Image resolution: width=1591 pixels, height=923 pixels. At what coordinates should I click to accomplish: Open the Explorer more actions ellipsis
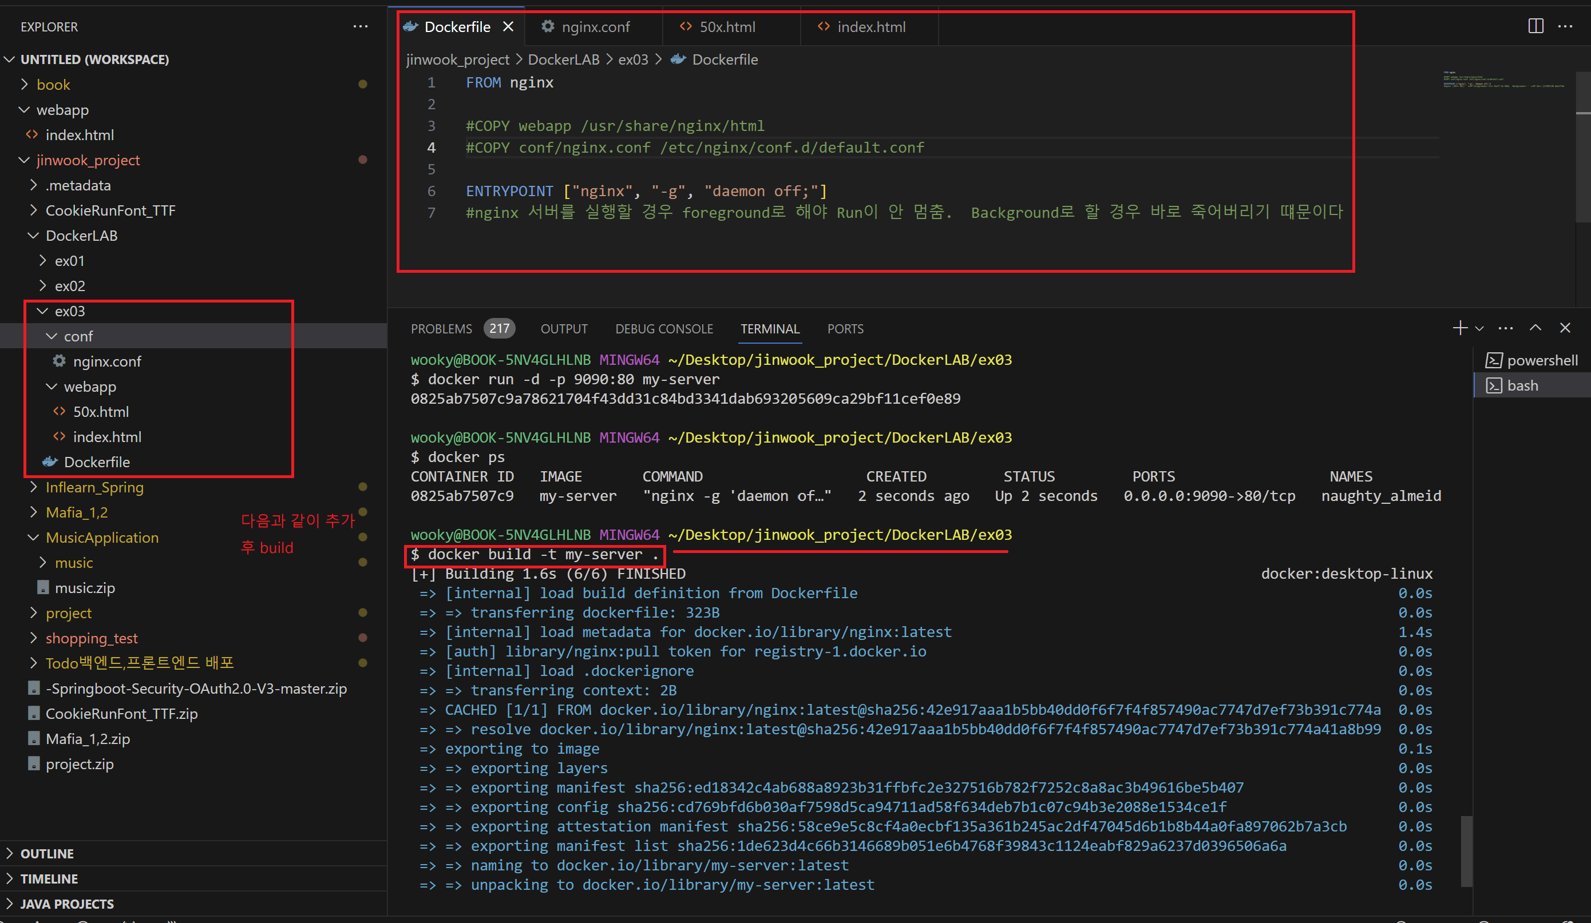361,26
